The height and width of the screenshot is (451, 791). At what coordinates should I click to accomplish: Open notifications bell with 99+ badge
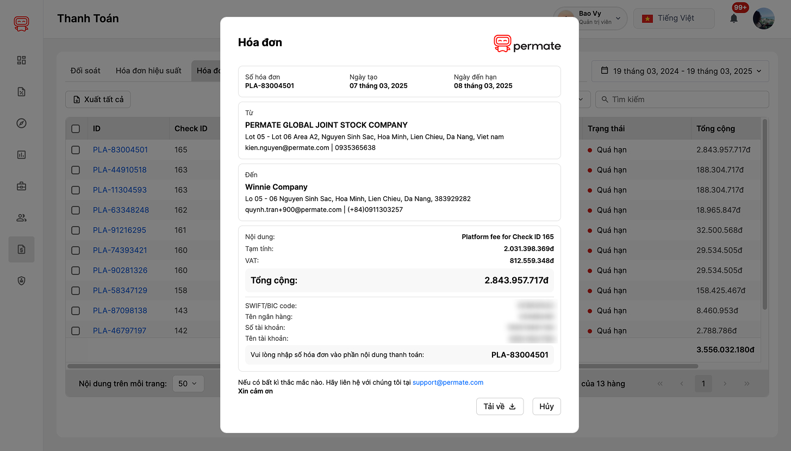click(x=734, y=18)
